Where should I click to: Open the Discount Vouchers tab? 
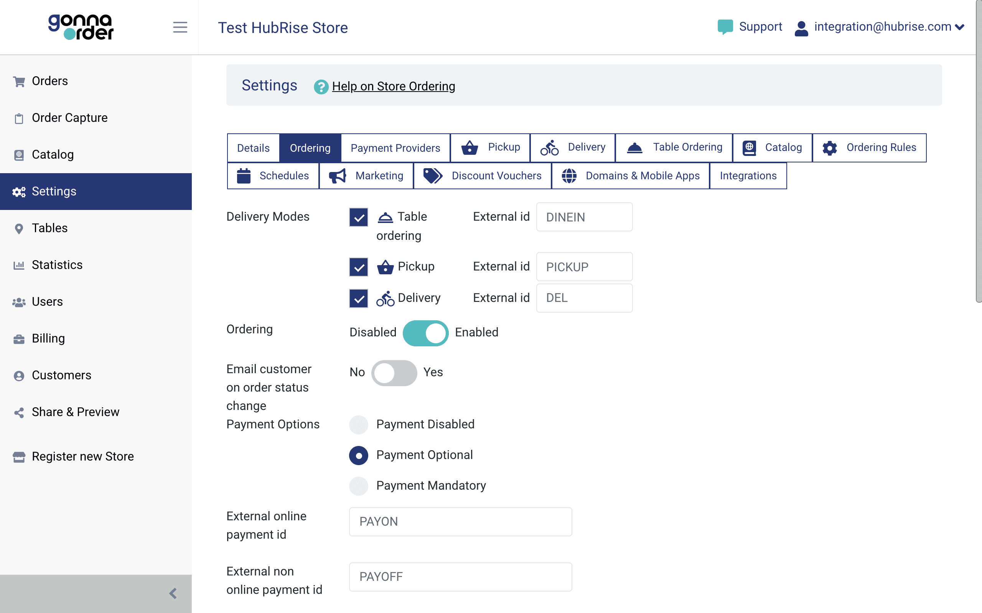[x=496, y=175]
